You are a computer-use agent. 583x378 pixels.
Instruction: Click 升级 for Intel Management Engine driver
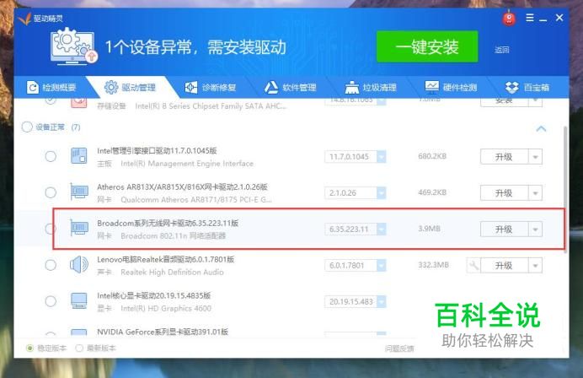(504, 157)
